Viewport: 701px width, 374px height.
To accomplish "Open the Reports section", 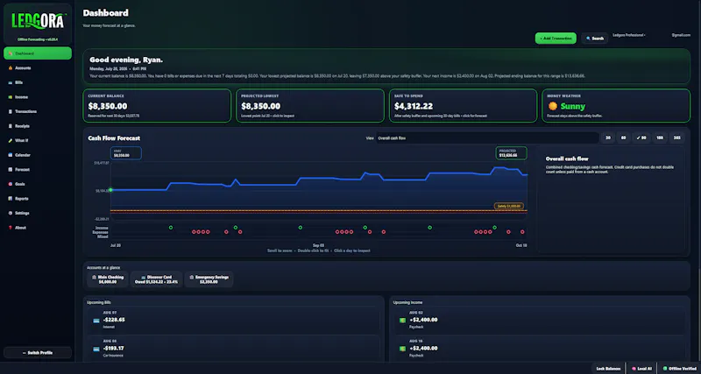I will (x=38, y=199).
